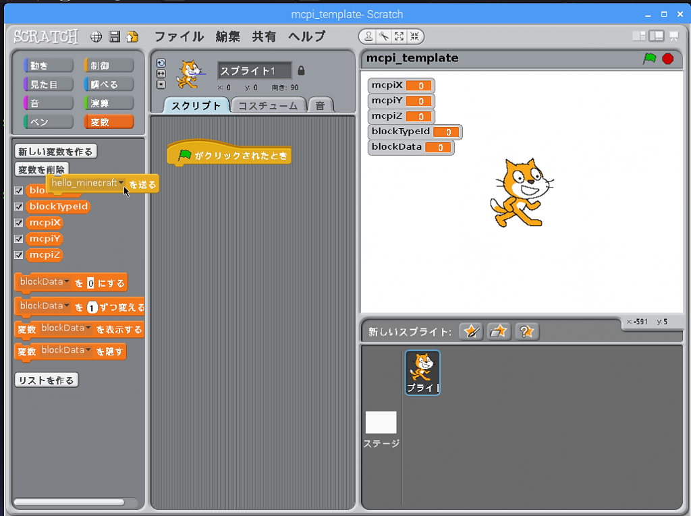Uncheck the blockTypeId variable checkbox
The width and height of the screenshot is (691, 516).
point(19,207)
